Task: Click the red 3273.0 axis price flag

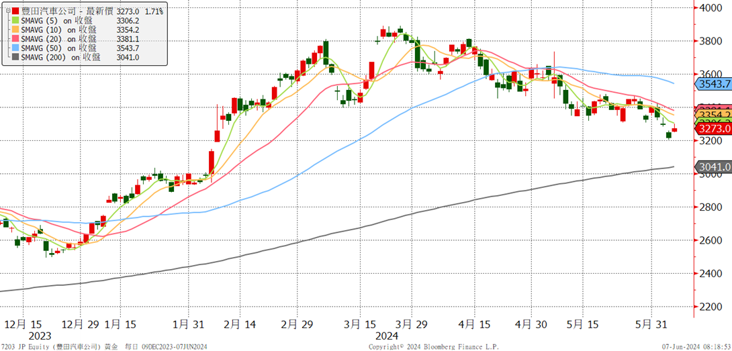Action: click(713, 128)
